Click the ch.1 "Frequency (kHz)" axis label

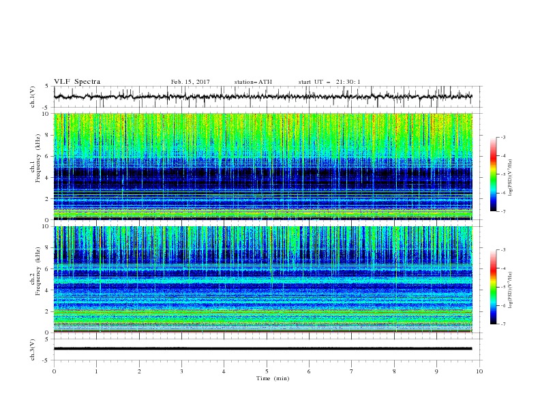(x=38, y=158)
